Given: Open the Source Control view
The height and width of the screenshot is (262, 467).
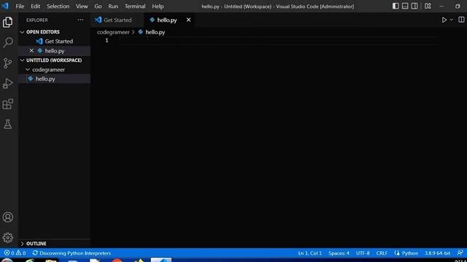Looking at the screenshot, I should pyautogui.click(x=8, y=63).
